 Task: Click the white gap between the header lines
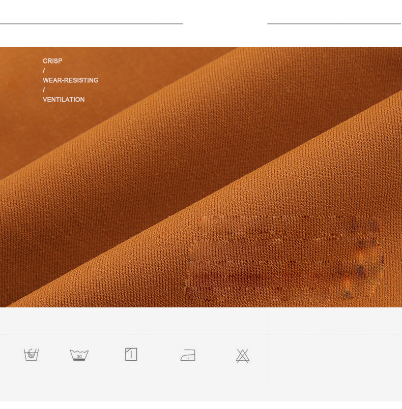[x=225, y=23]
